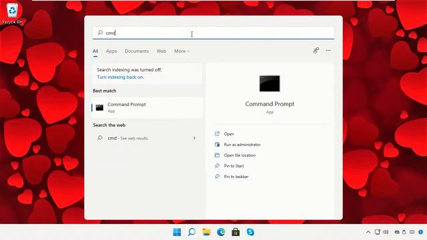This screenshot has height=240, width=427.
Task: Click cmd See web results entry
Action: tap(147, 138)
